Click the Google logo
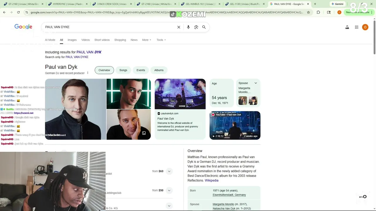Viewport: 376px width, 211px height. coord(23,27)
